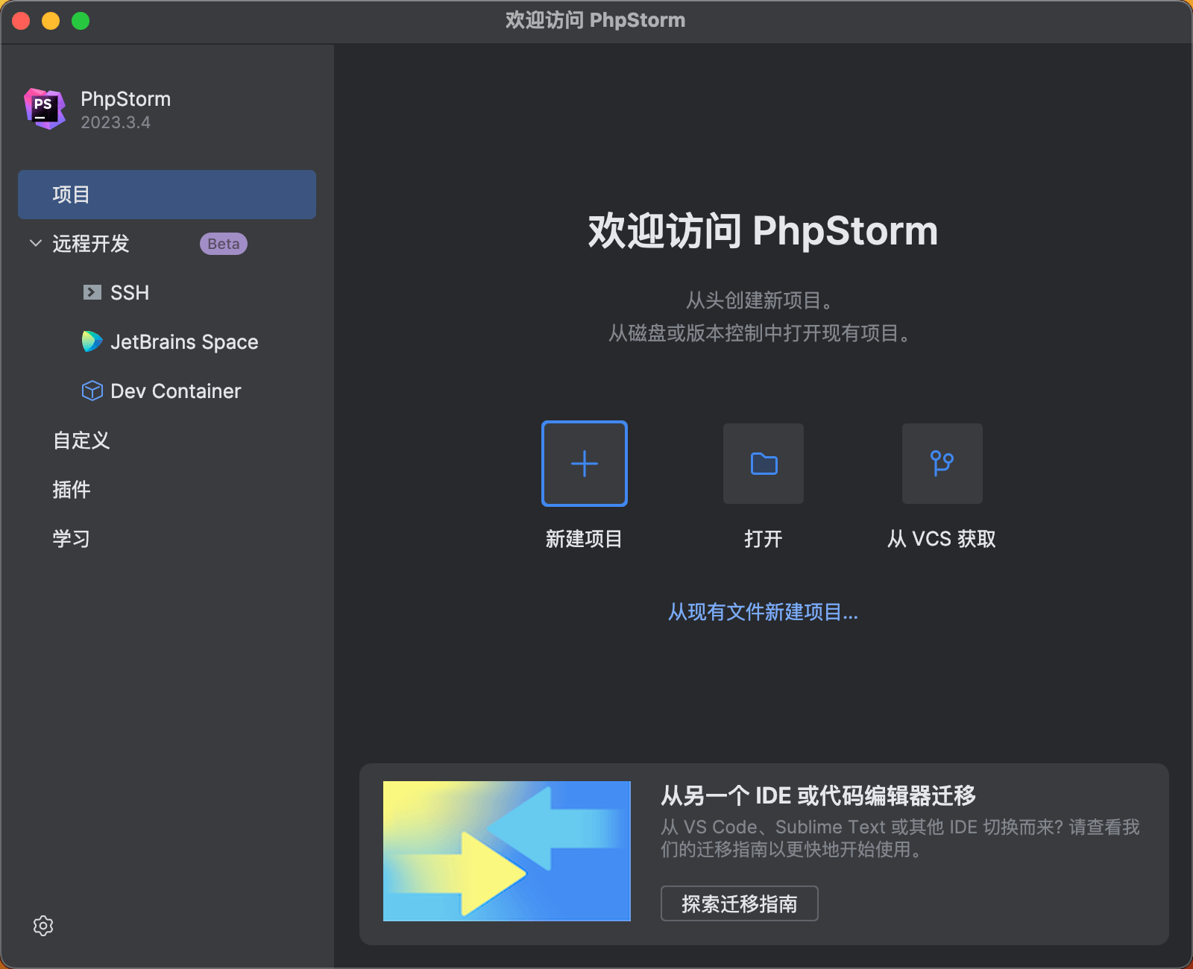The width and height of the screenshot is (1193, 969).
Task: Click the SSH terminal icon
Action: [x=92, y=292]
